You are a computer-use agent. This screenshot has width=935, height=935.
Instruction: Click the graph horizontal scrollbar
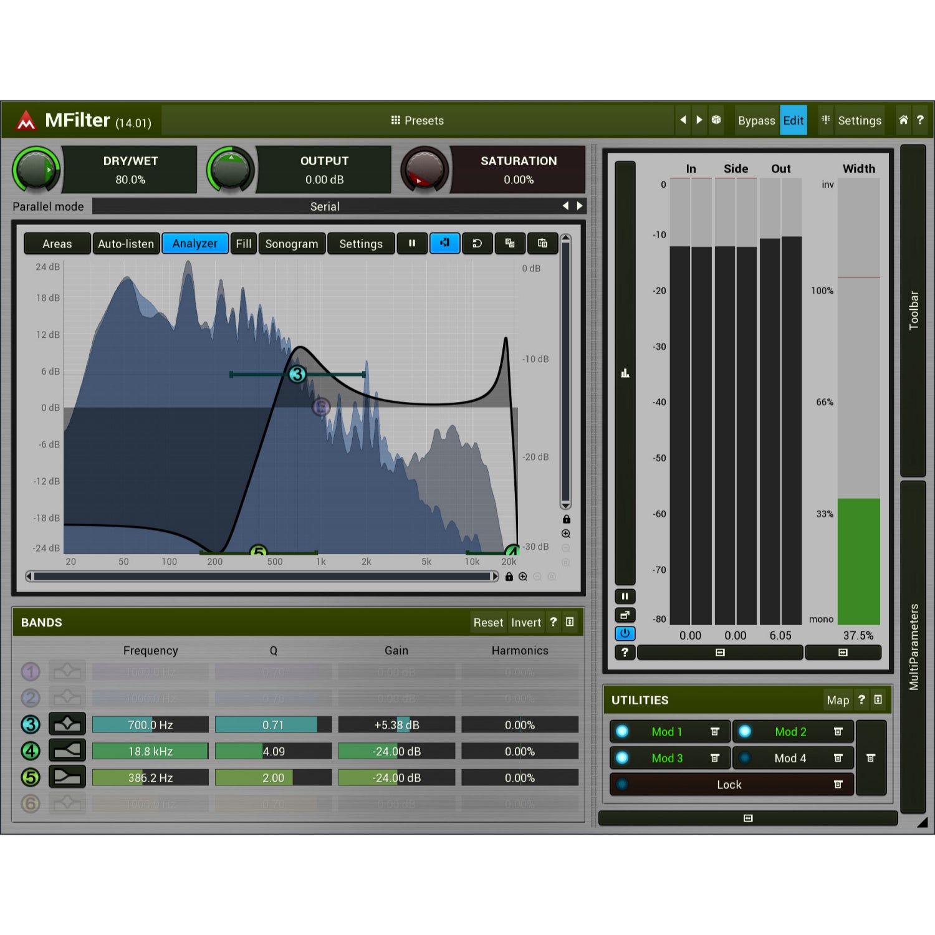262,577
